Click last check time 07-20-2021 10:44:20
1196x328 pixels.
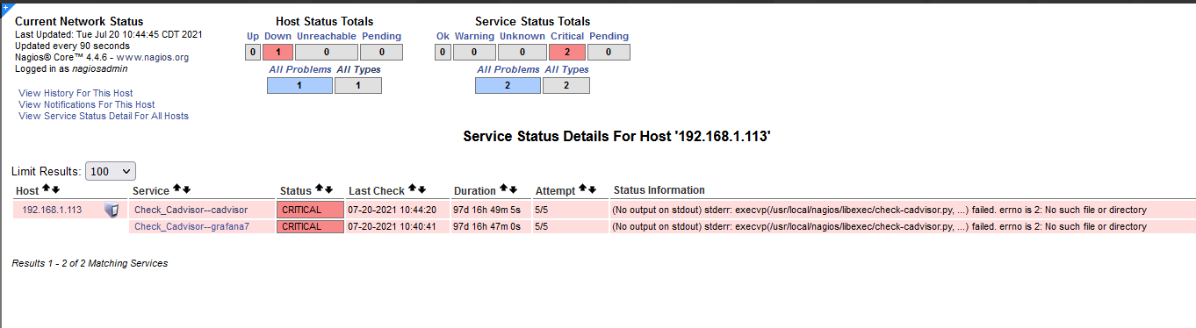point(392,210)
